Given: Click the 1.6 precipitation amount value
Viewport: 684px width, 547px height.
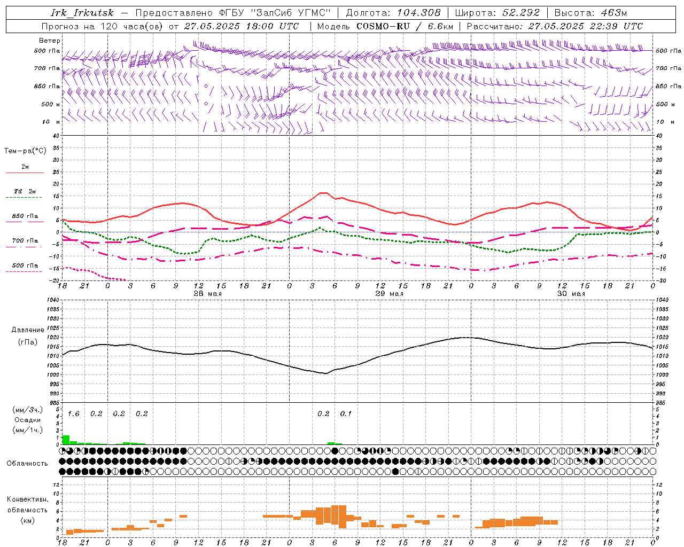Looking at the screenshot, I should (x=74, y=413).
